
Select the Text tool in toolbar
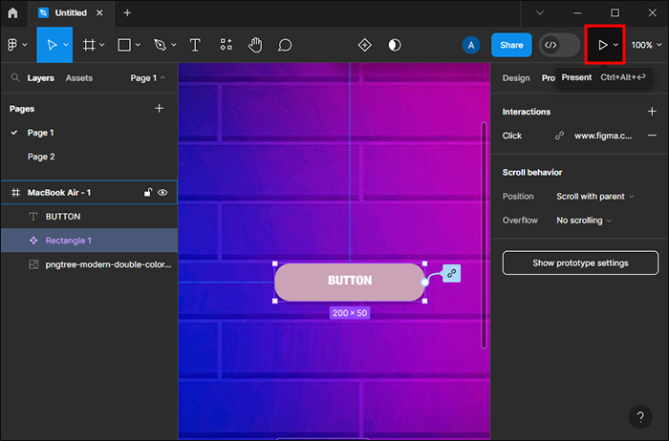[195, 45]
